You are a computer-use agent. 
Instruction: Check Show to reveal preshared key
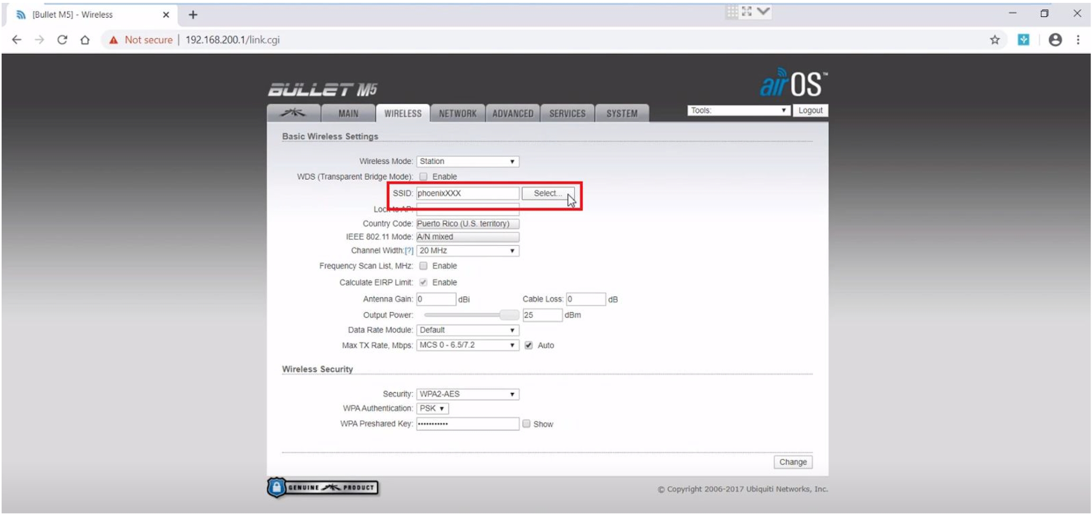click(x=526, y=424)
